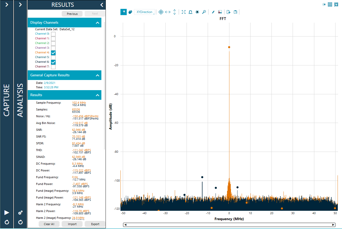The height and width of the screenshot is (229, 342).
Task: Click the Previous button
Action: point(72,14)
